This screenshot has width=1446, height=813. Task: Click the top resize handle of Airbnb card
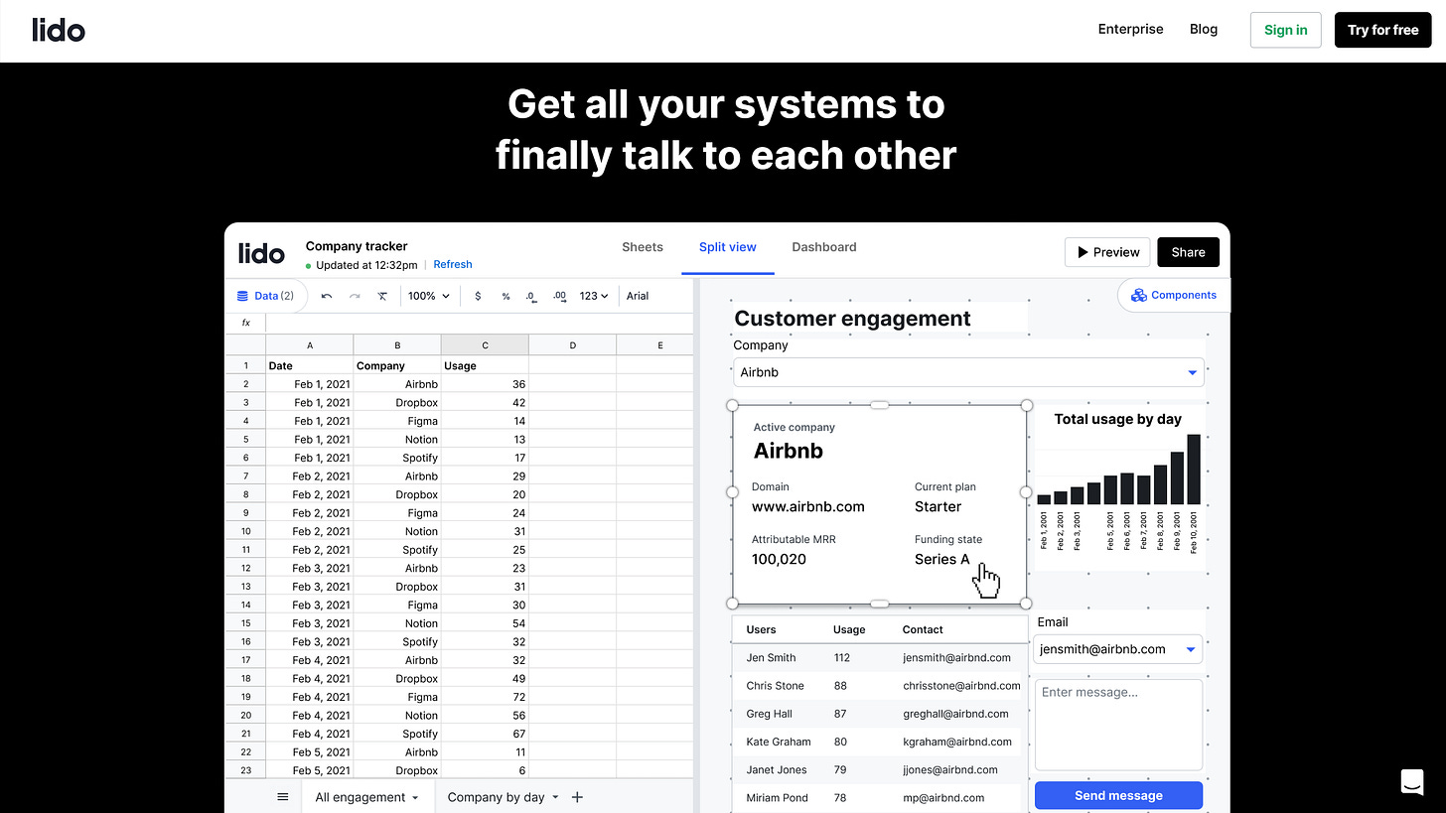click(x=879, y=405)
